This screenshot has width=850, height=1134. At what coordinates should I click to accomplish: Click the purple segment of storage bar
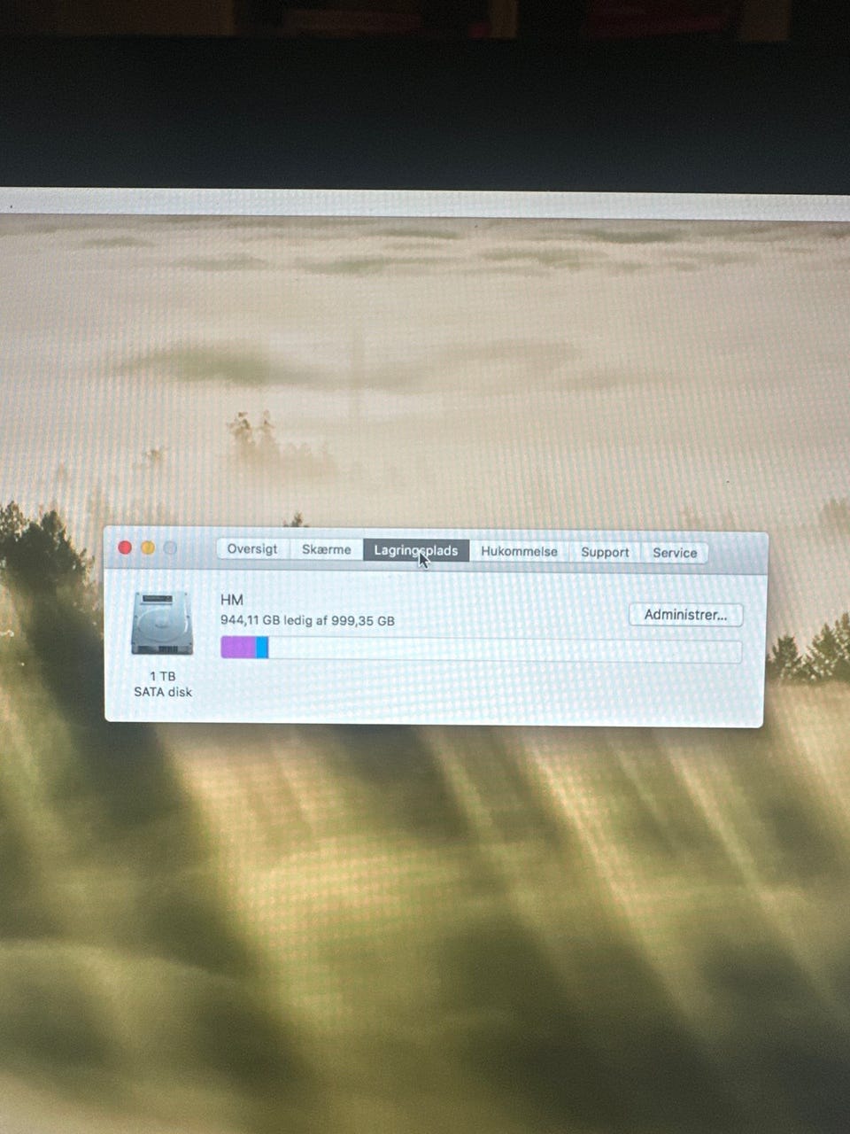click(238, 648)
